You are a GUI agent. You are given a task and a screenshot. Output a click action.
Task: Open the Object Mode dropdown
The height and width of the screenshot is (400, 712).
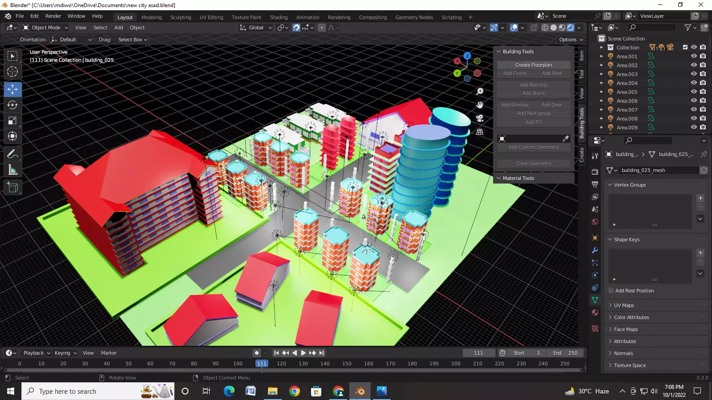coord(45,28)
